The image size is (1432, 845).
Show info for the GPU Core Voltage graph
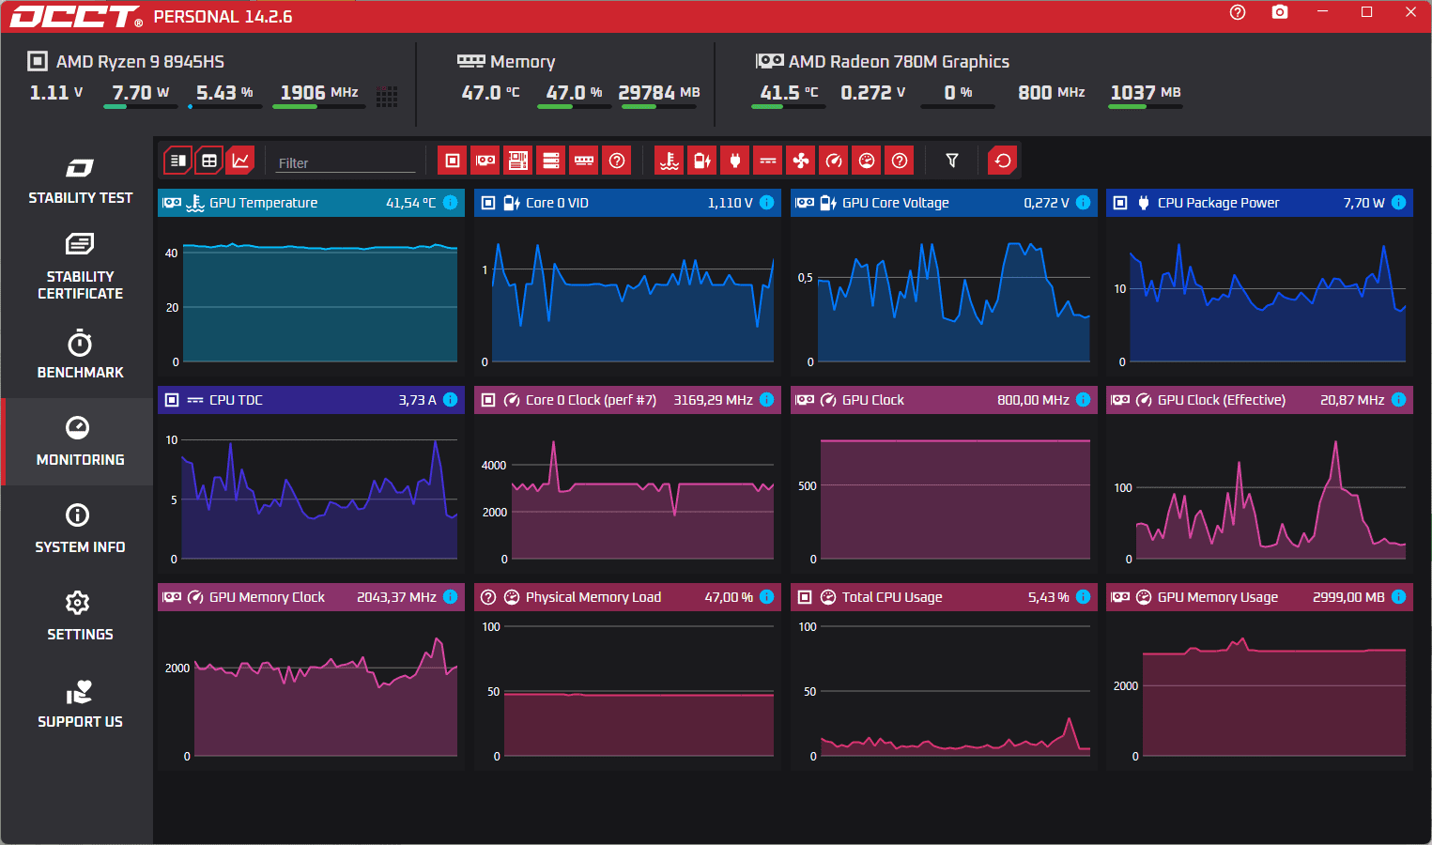pyautogui.click(x=1084, y=203)
